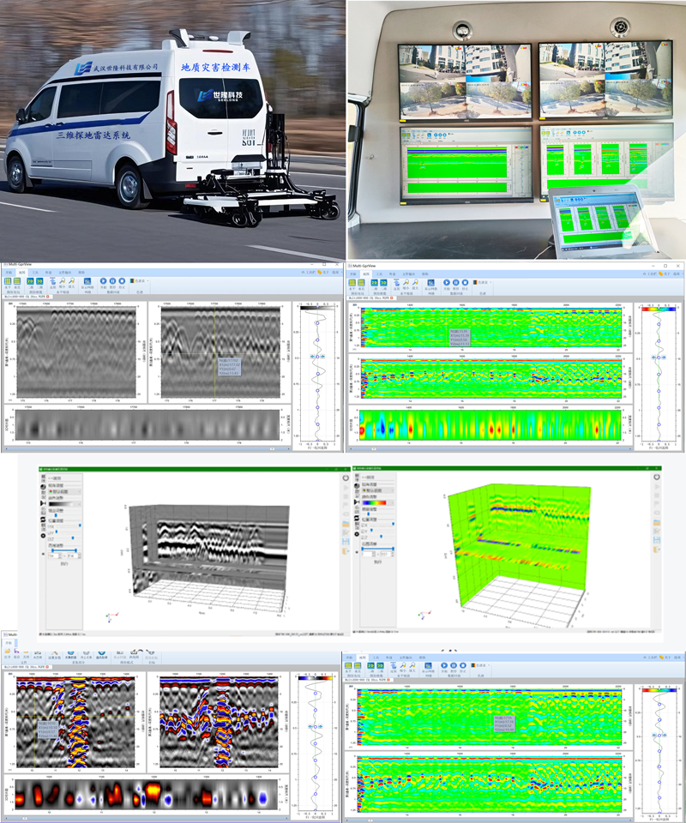Click Pause icon in top-left grayscale radar window
Screen dimensions: 686x823
tap(114, 280)
